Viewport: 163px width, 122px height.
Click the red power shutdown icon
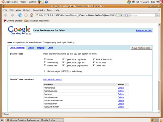click(161, 2)
